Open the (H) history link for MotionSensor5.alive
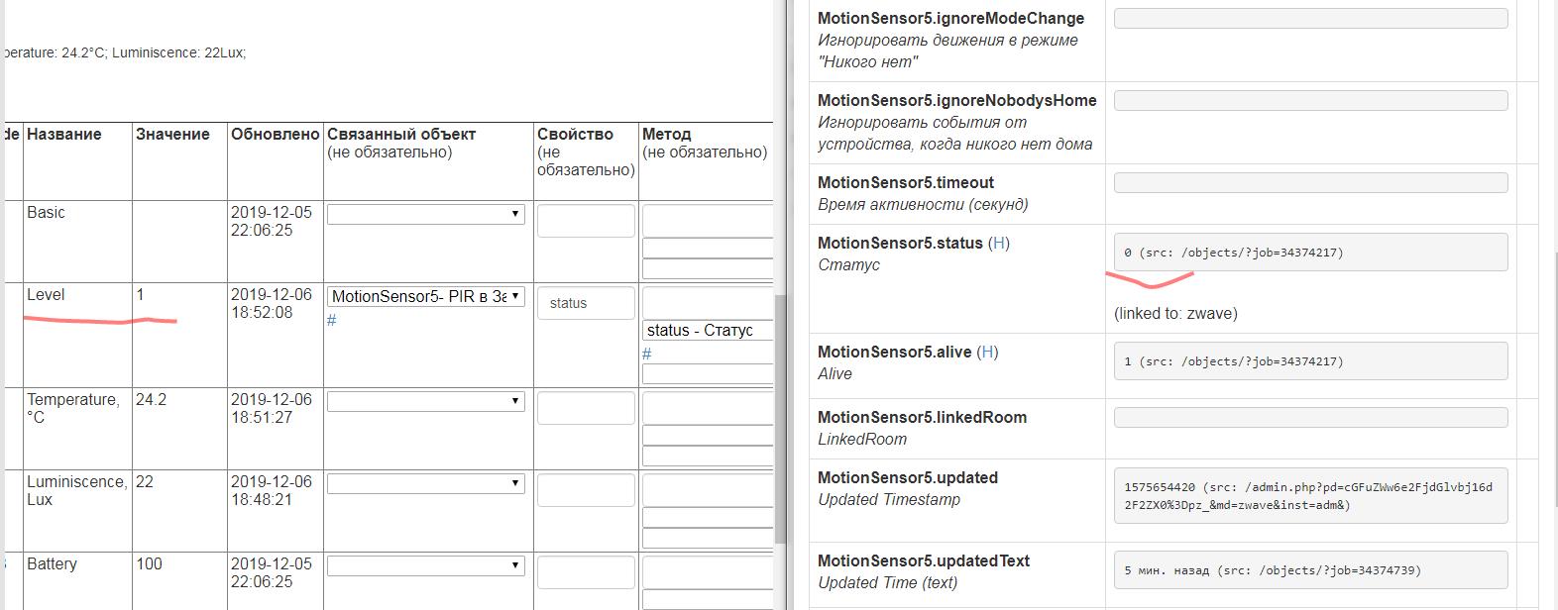This screenshot has height=610, width=1558. click(987, 352)
